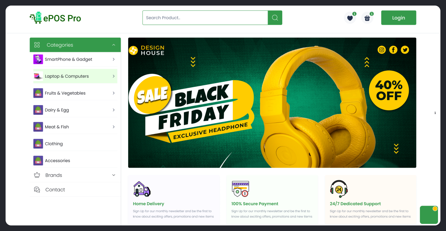Click the 24/7 support headset icon
Viewport: 446px width, 231px height.
[339, 189]
